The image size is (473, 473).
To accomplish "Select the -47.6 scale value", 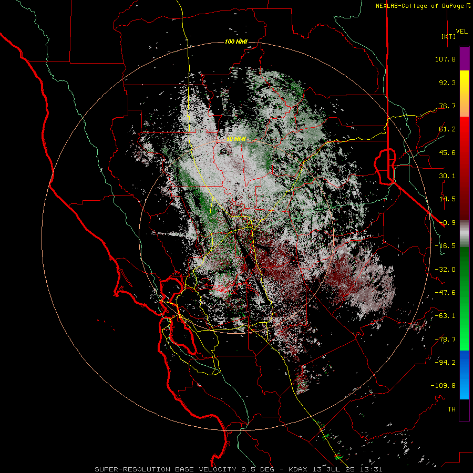I will click(445, 293).
